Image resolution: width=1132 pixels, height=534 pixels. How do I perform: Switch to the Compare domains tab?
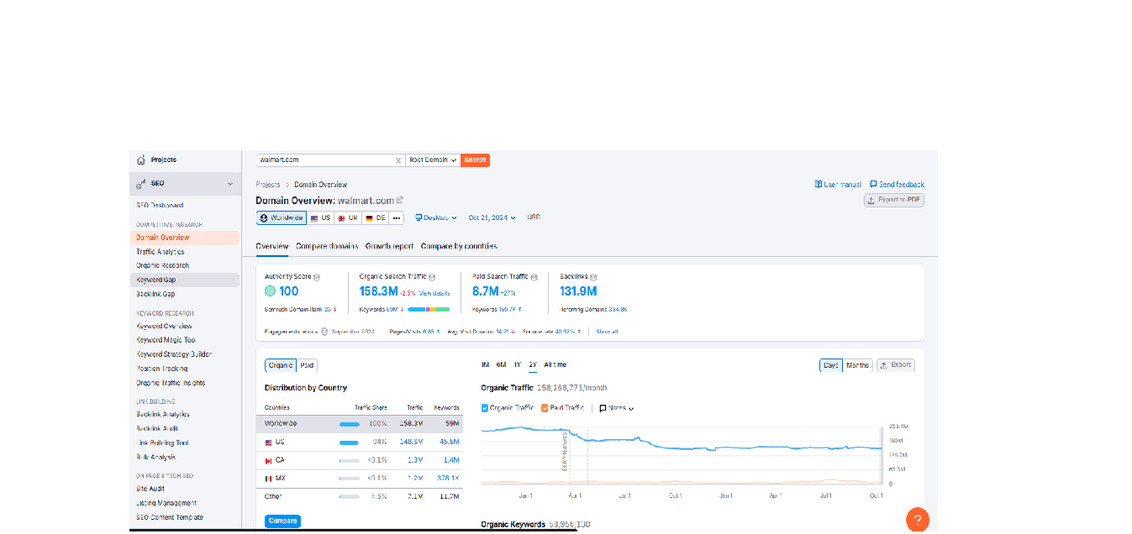click(x=327, y=246)
